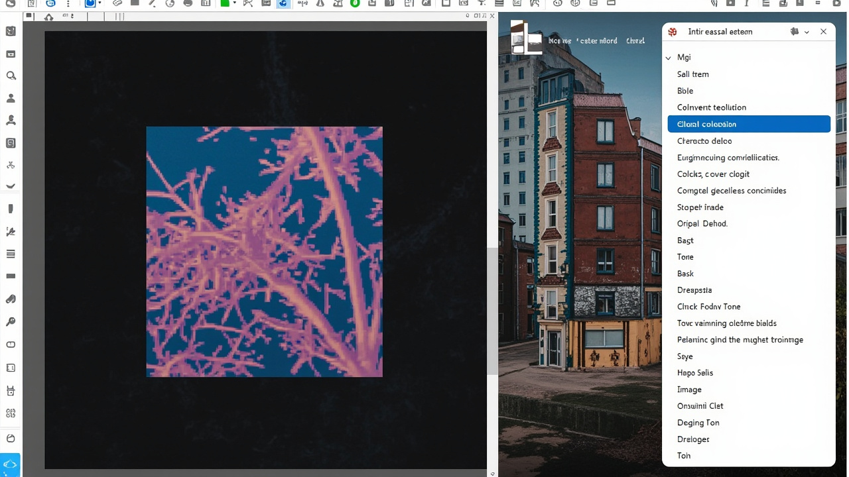Viewport: 849px width, 477px height.
Task: Toggle the highlighted blue globe toolbar button
Action: point(283,3)
